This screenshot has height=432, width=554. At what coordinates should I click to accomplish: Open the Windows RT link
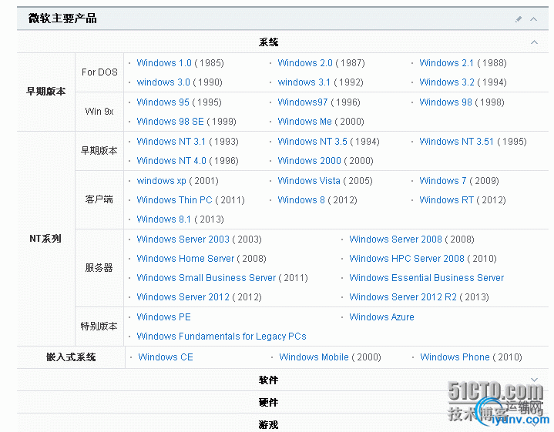click(446, 200)
